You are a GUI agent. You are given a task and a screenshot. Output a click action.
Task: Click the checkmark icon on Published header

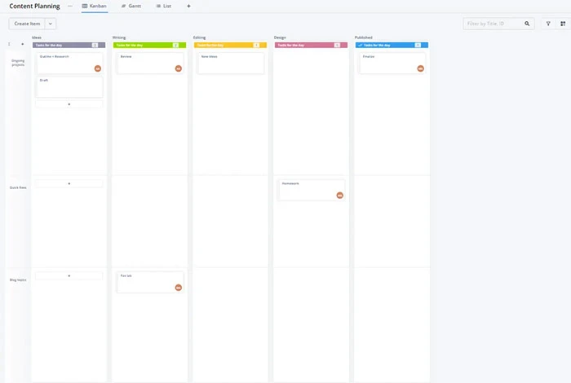(361, 45)
